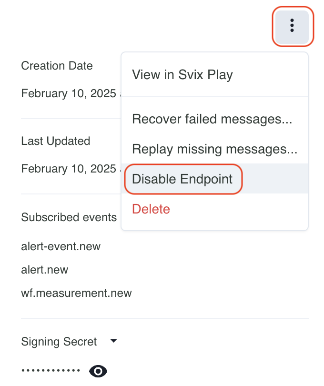Image resolution: width=324 pixels, height=386 pixels.
Task: Select Replay missing messages option
Action: click(214, 149)
